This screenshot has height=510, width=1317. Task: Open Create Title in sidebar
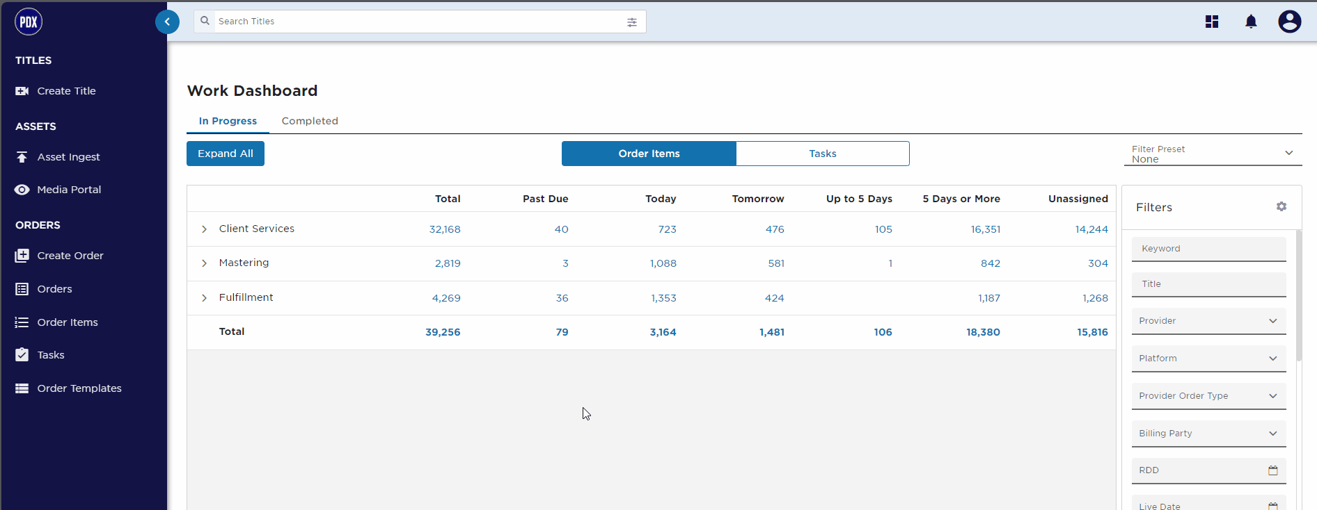[x=66, y=91]
